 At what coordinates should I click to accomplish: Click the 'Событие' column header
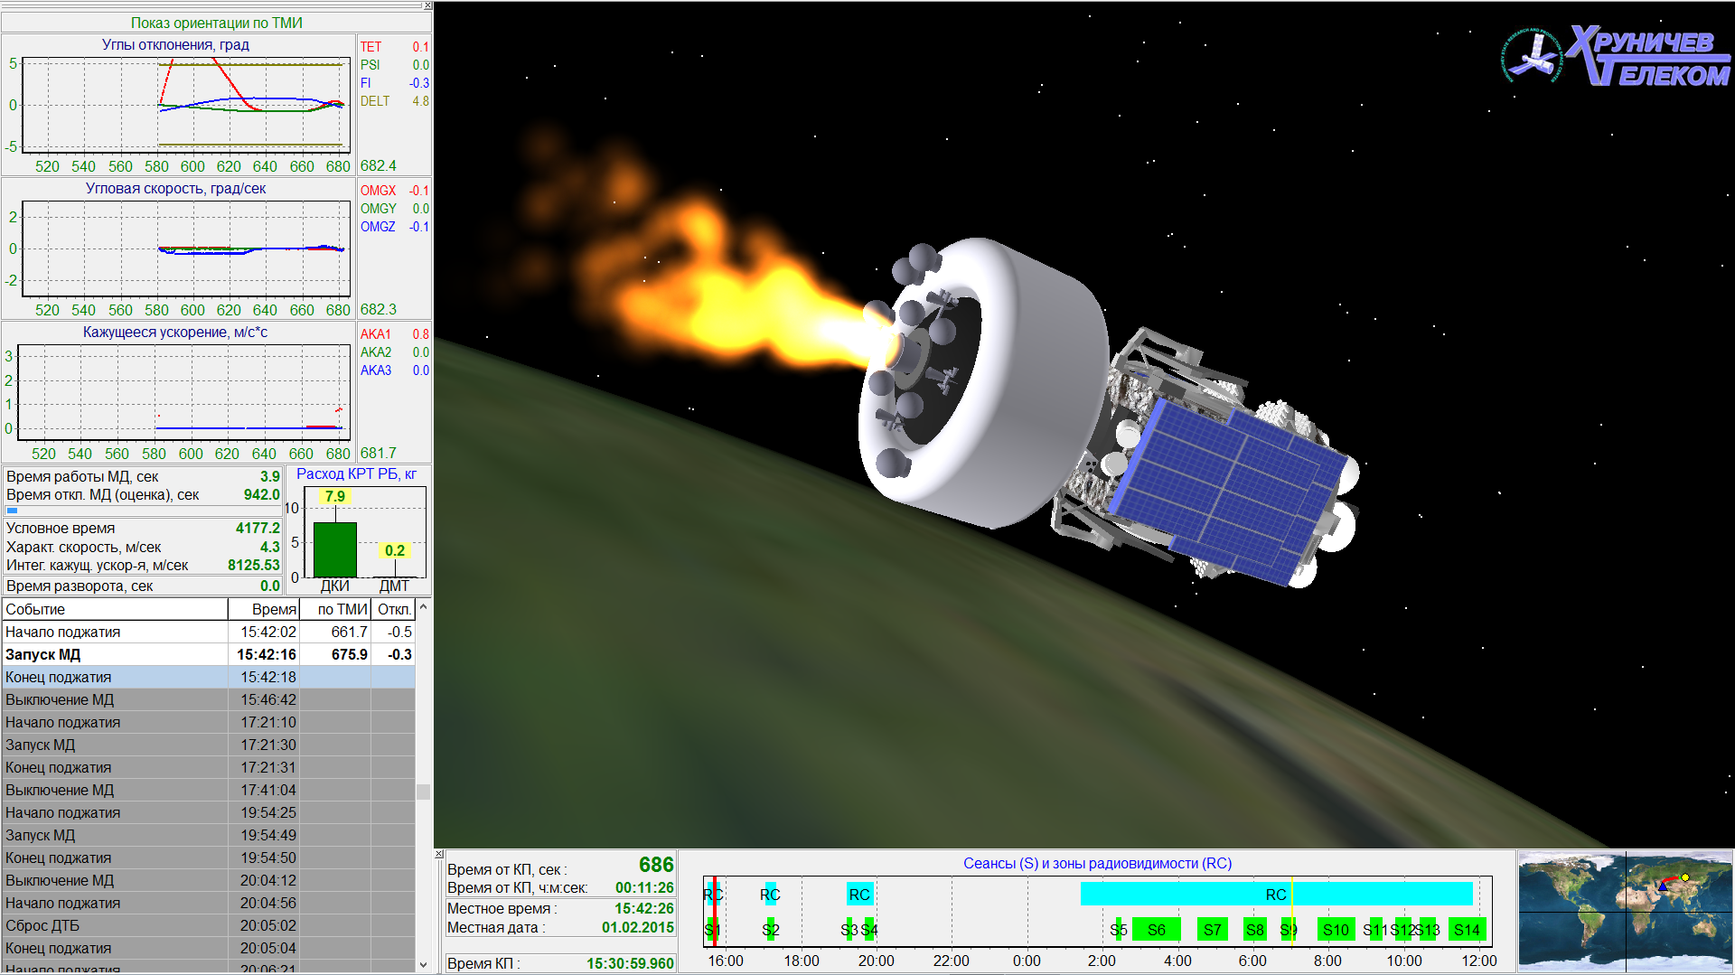tap(115, 609)
